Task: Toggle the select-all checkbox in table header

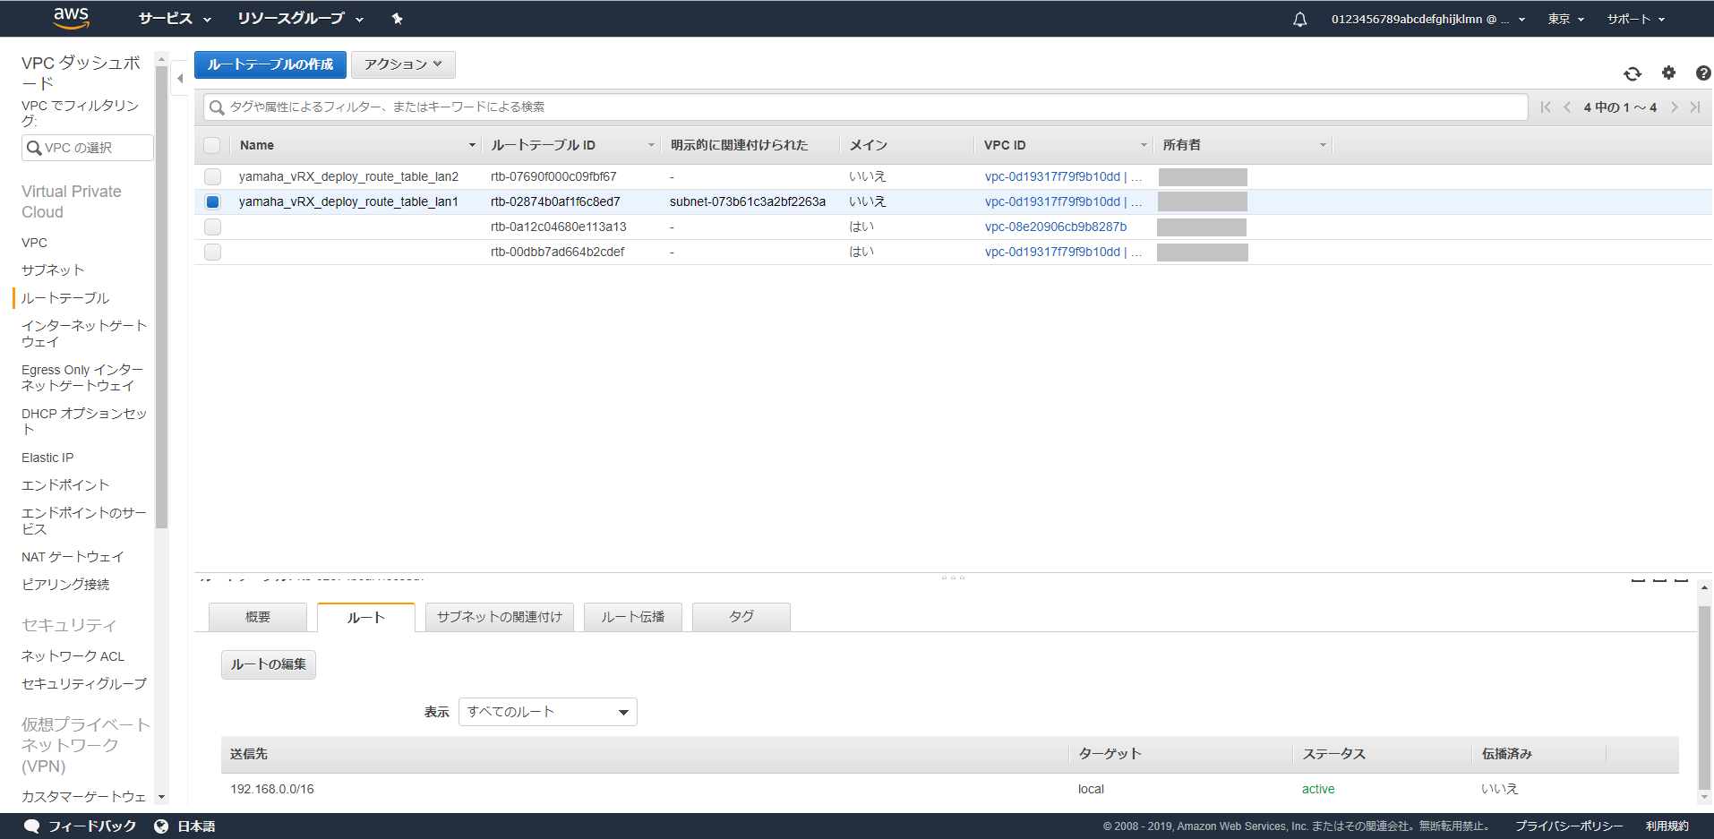Action: pyautogui.click(x=212, y=144)
